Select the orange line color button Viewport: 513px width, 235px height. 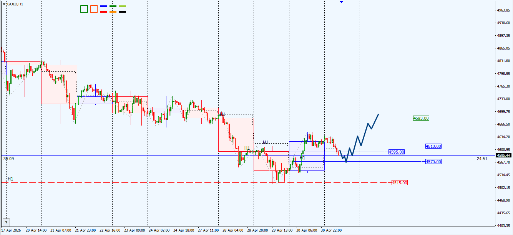(x=113, y=12)
